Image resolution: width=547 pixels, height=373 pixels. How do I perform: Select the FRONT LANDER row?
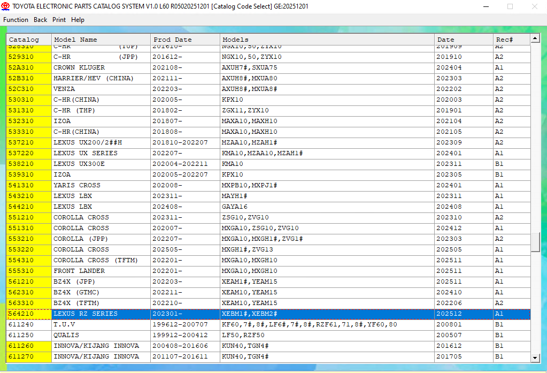pos(268,271)
